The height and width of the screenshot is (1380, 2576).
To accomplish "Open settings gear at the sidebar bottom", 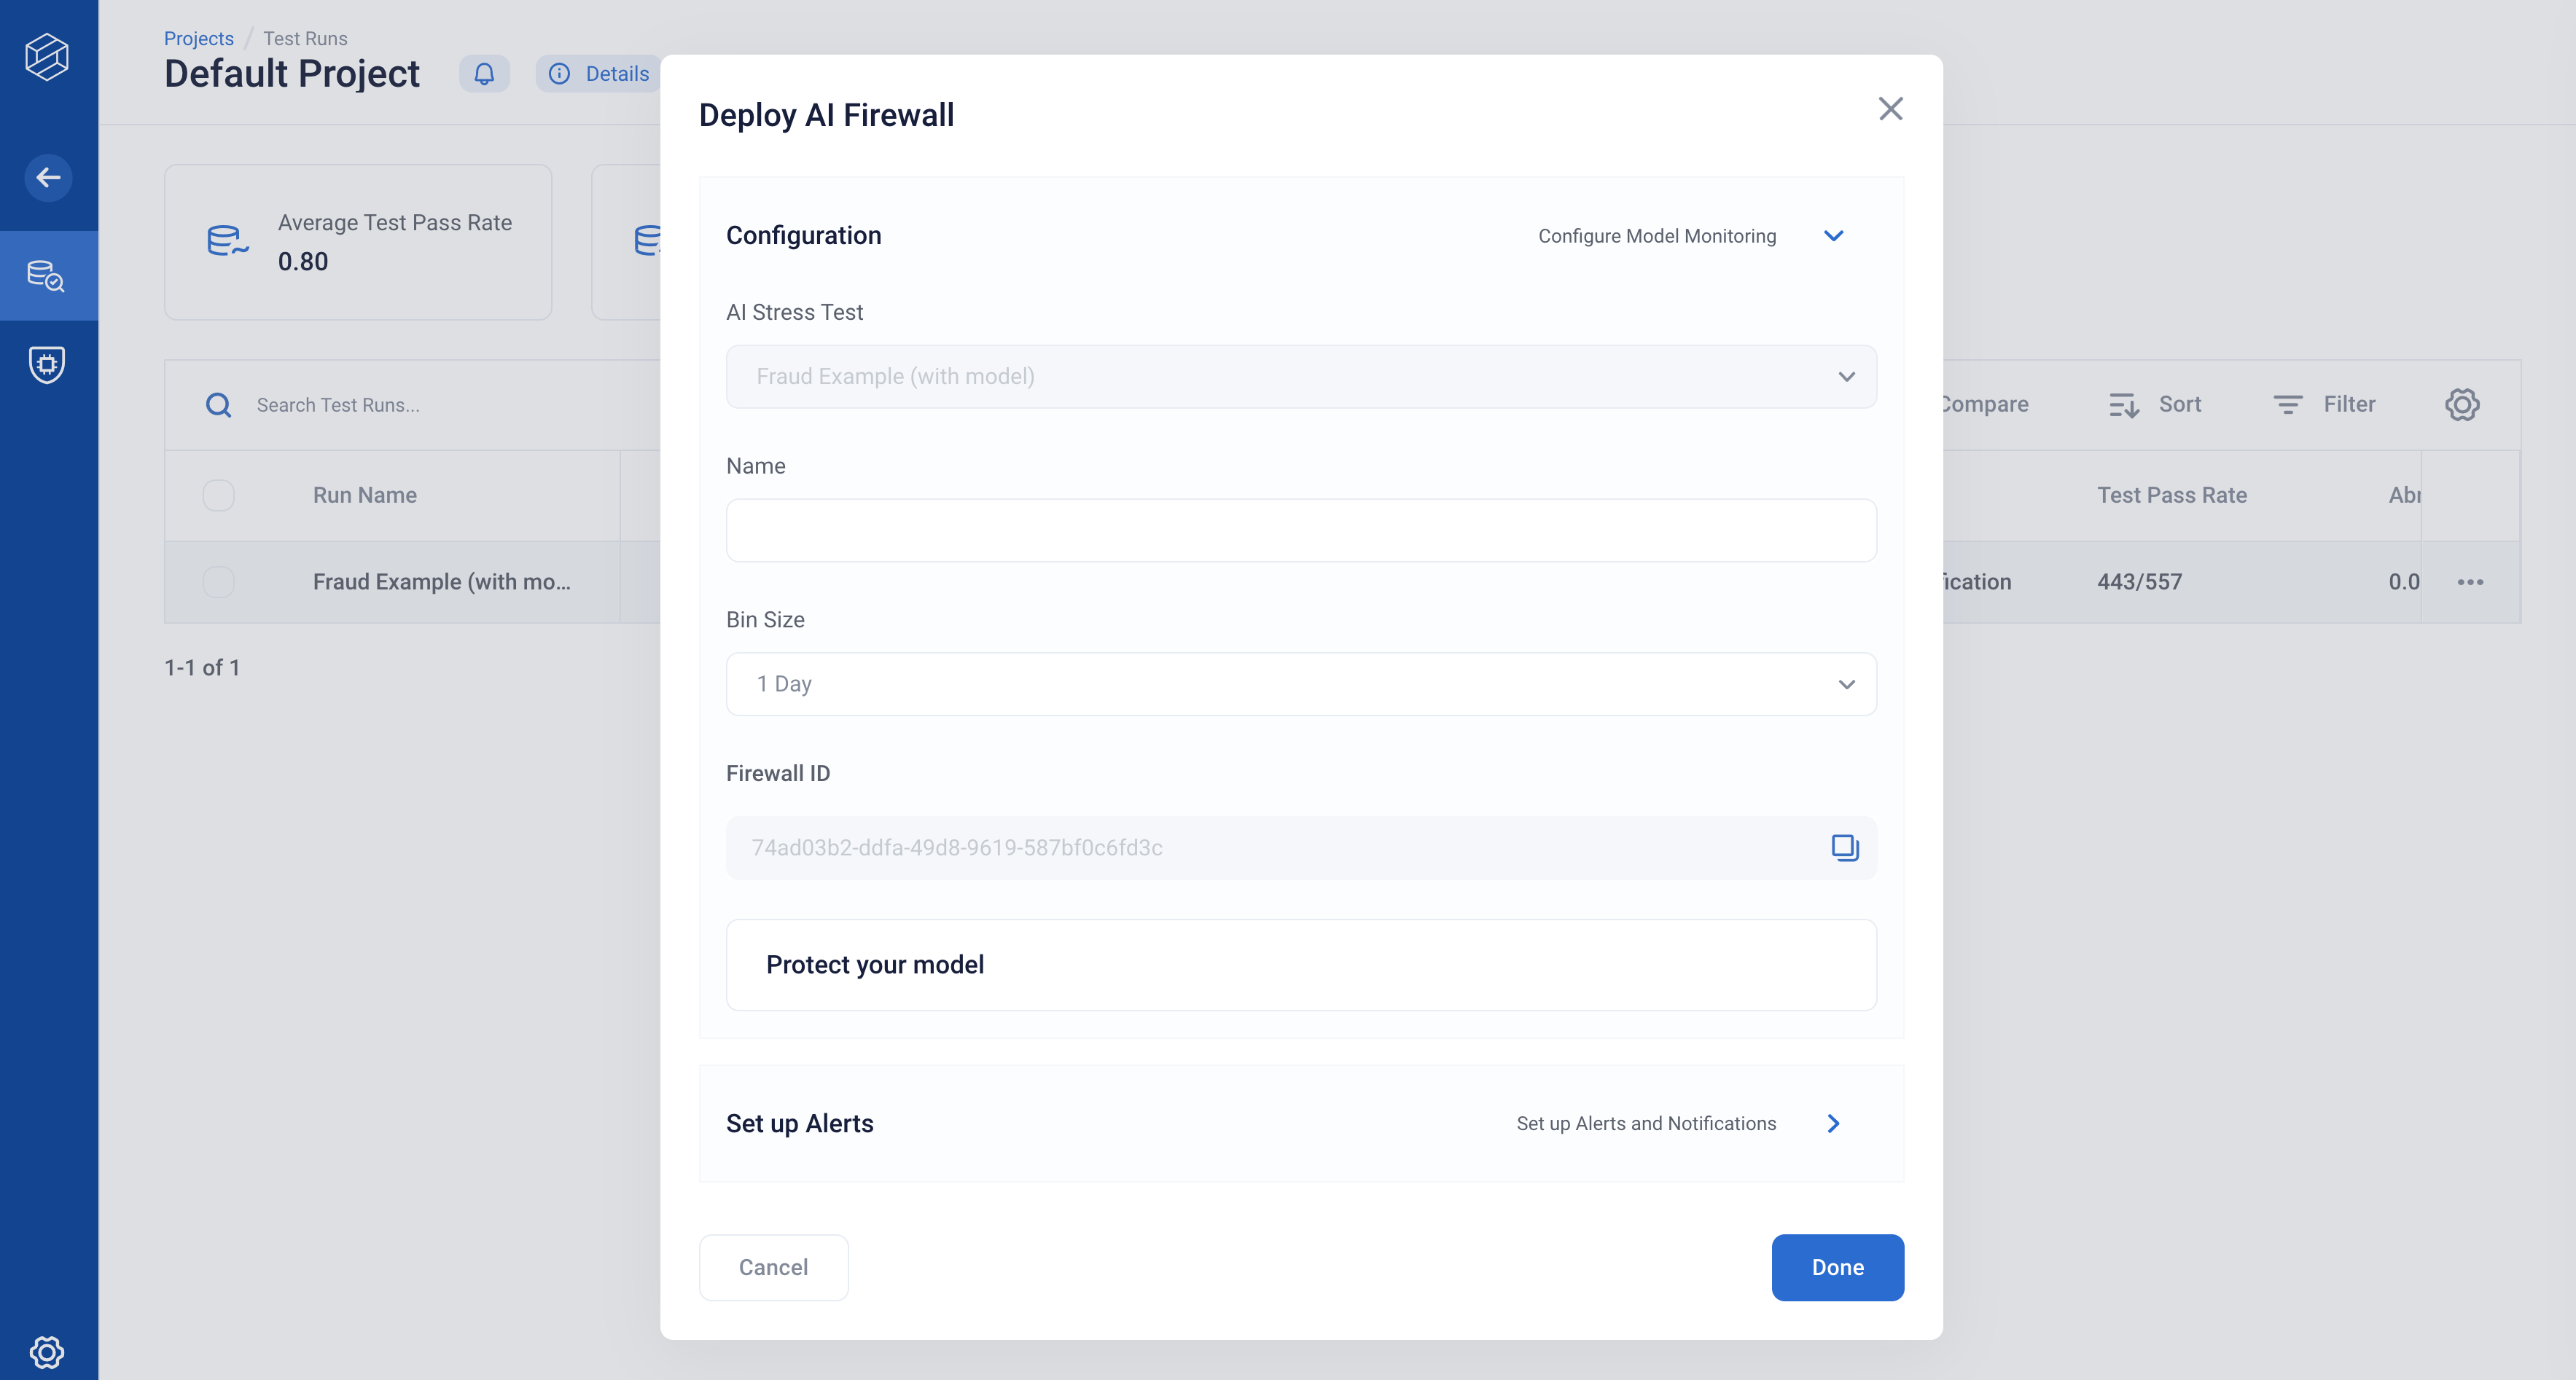I will pos(47,1352).
